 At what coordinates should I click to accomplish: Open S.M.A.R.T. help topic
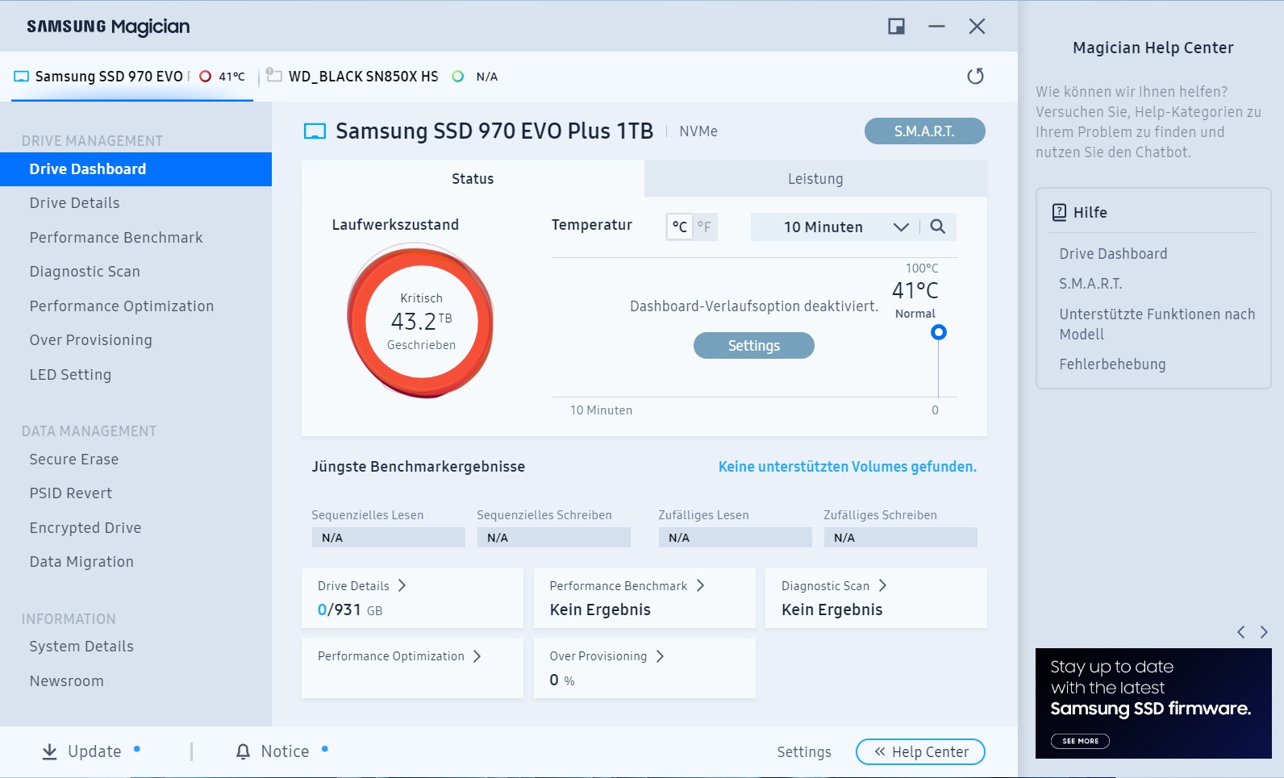tap(1090, 284)
